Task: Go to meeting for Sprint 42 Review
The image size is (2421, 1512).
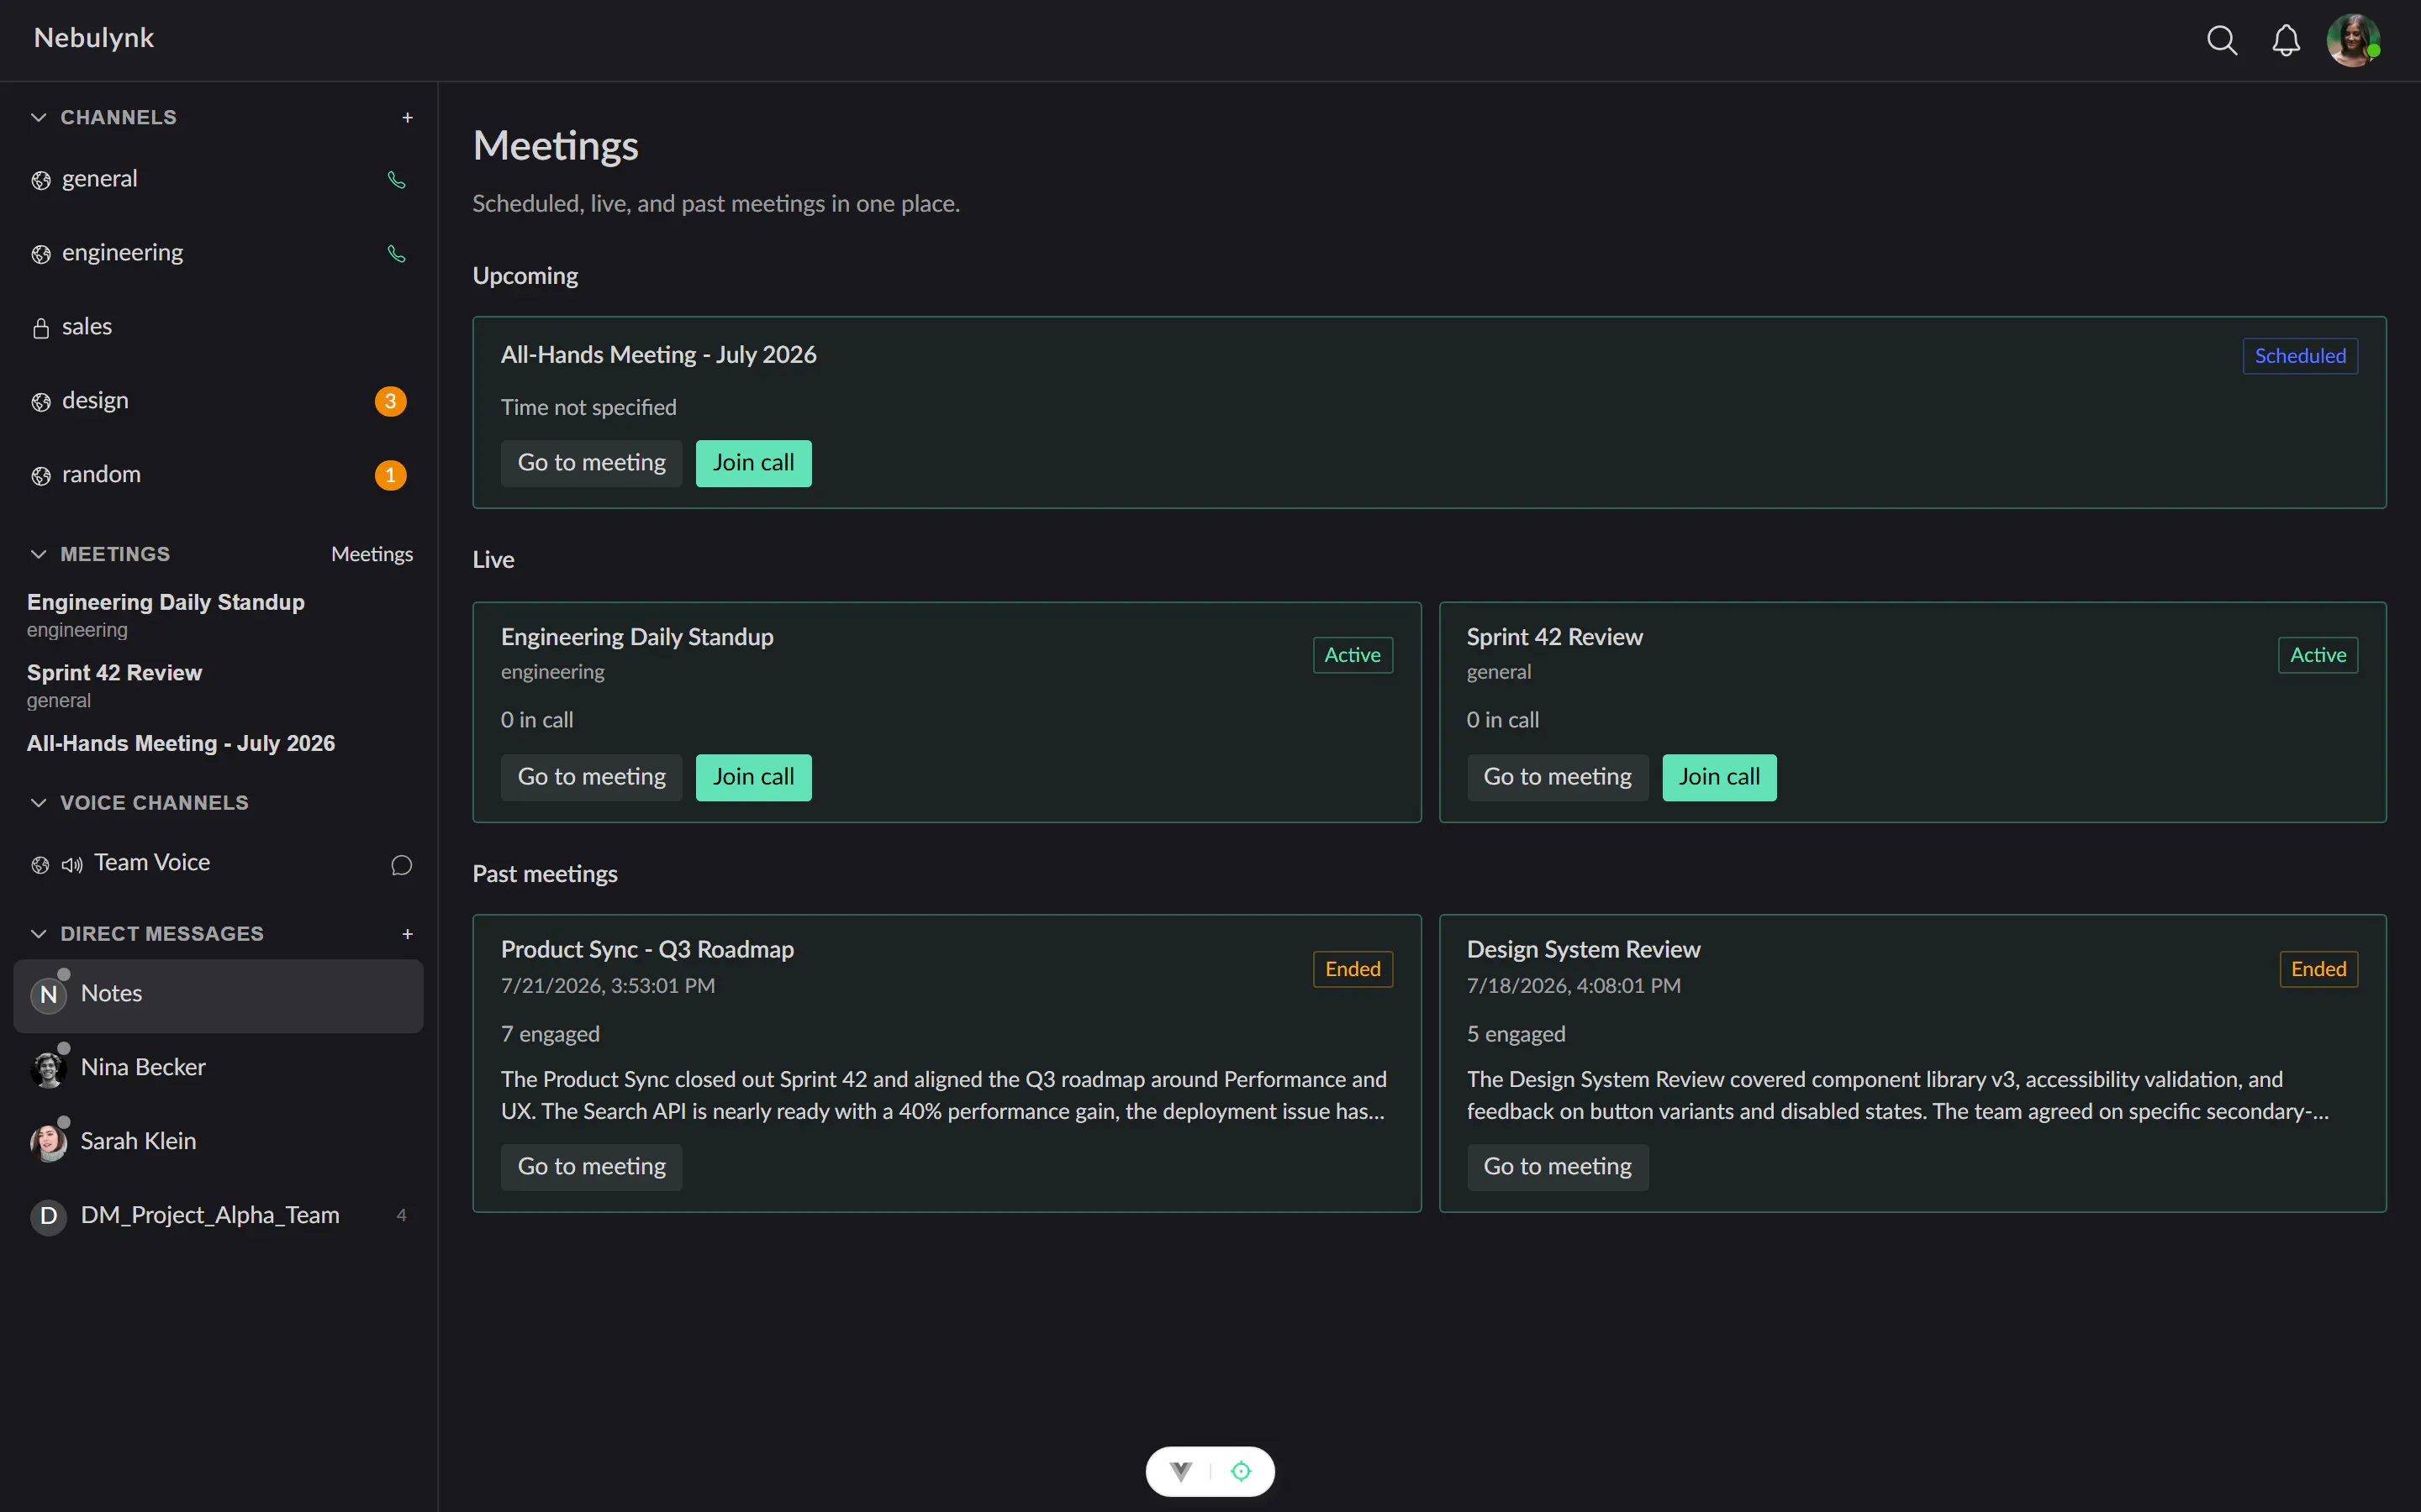Action: (1558, 777)
